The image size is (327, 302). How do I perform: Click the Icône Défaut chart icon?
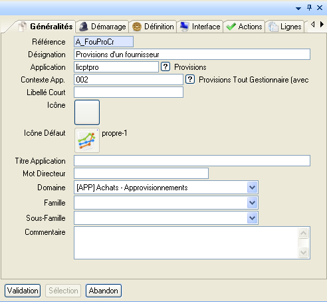click(x=87, y=140)
